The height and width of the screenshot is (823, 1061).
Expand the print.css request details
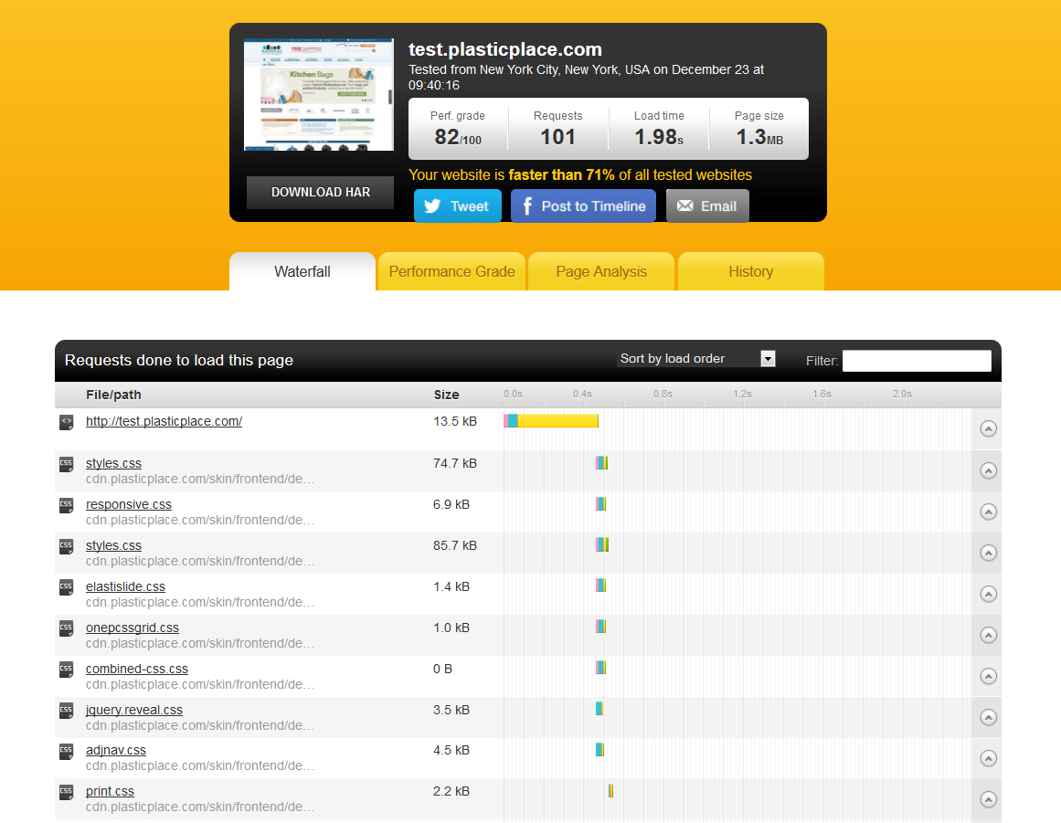click(x=988, y=799)
